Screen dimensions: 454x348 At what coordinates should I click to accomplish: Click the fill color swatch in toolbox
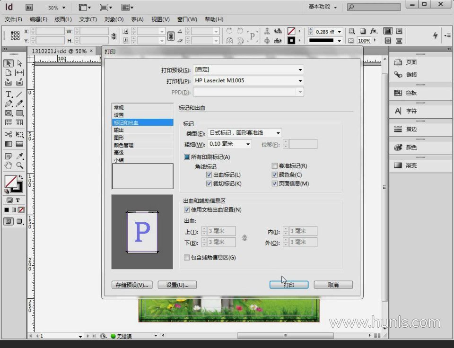[10, 181]
